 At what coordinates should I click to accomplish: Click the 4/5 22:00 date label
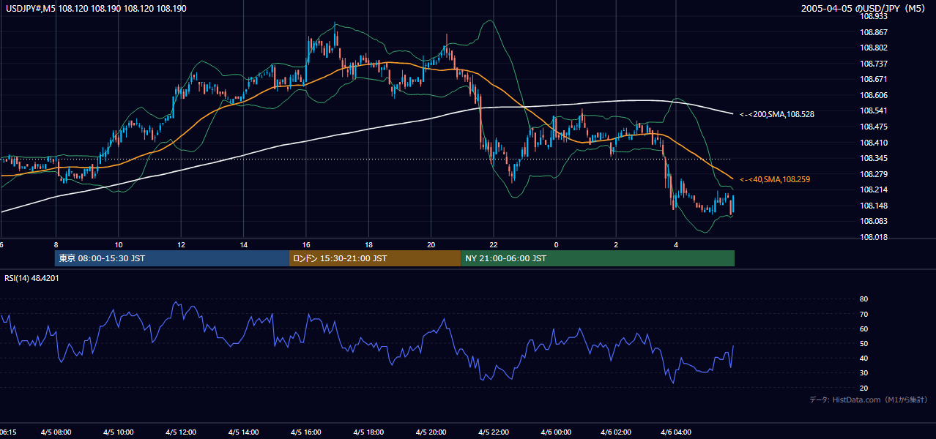pyautogui.click(x=494, y=432)
